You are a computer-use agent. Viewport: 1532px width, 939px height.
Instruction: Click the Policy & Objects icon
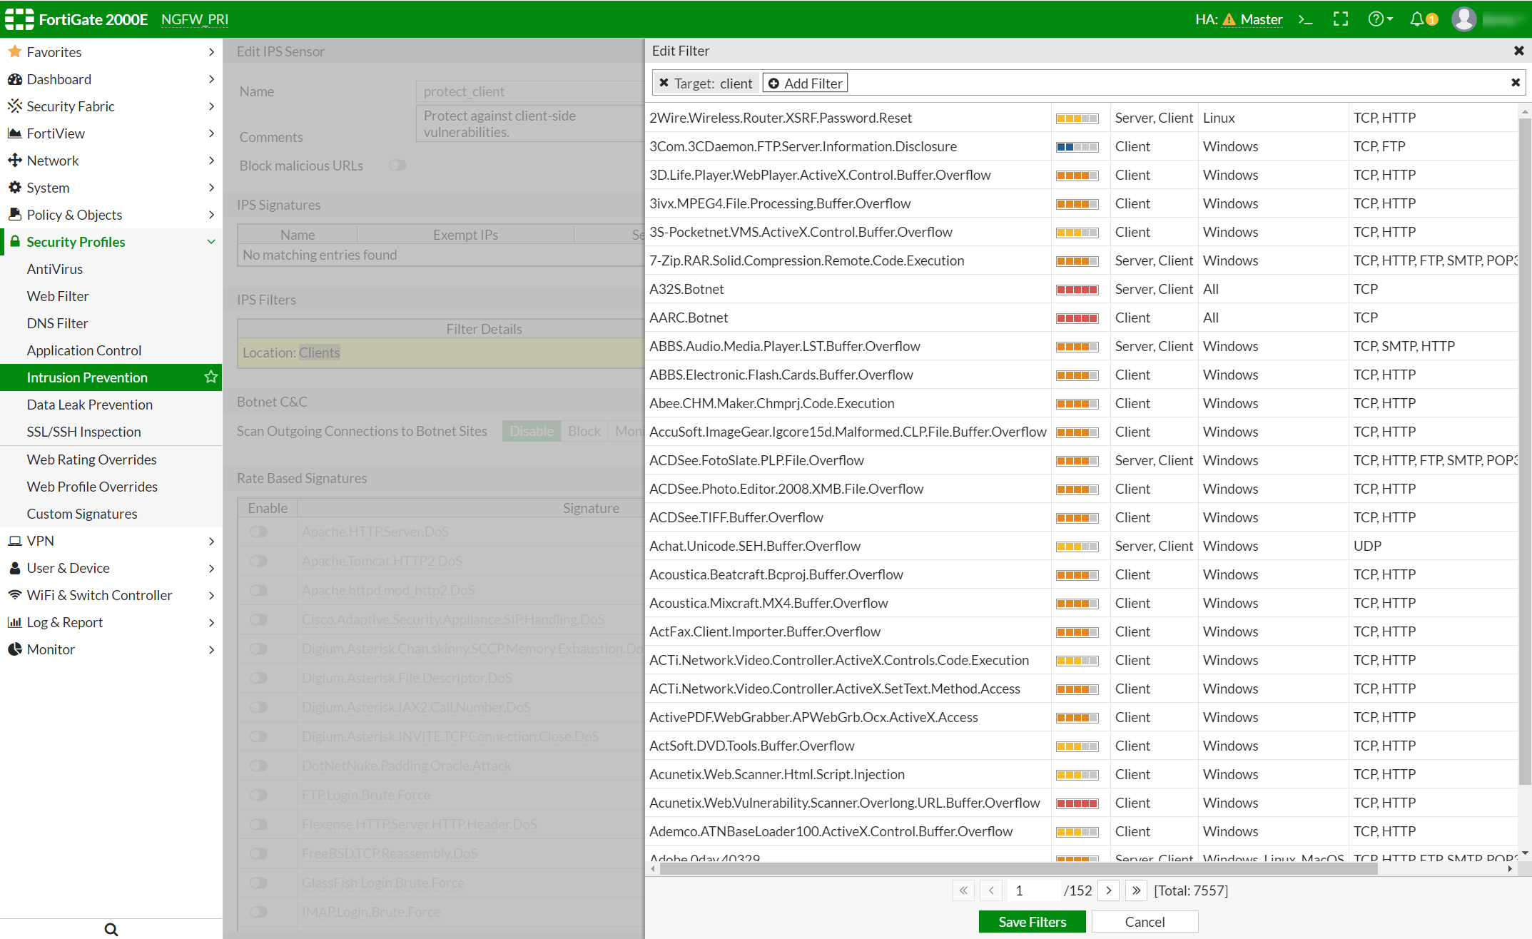coord(14,214)
